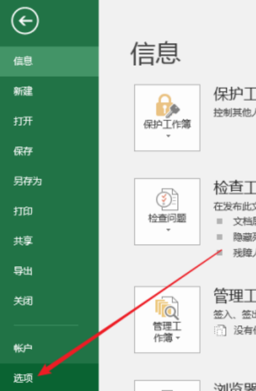Select 另存为 menu entry
This screenshot has width=256, height=391.
(x=49, y=181)
